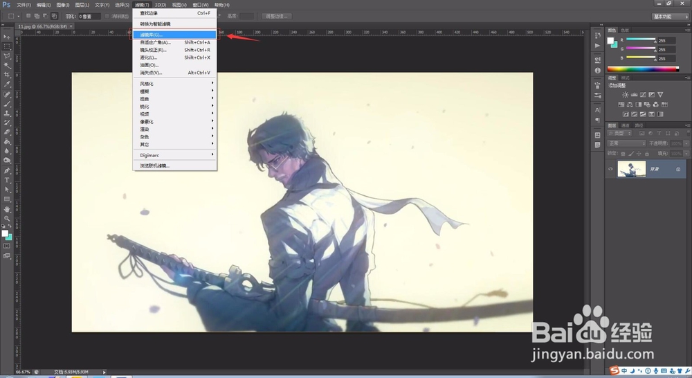Viewport: 692px width, 378px height.
Task: Add a Brightness/Contrast adjustment
Action: (x=625, y=94)
